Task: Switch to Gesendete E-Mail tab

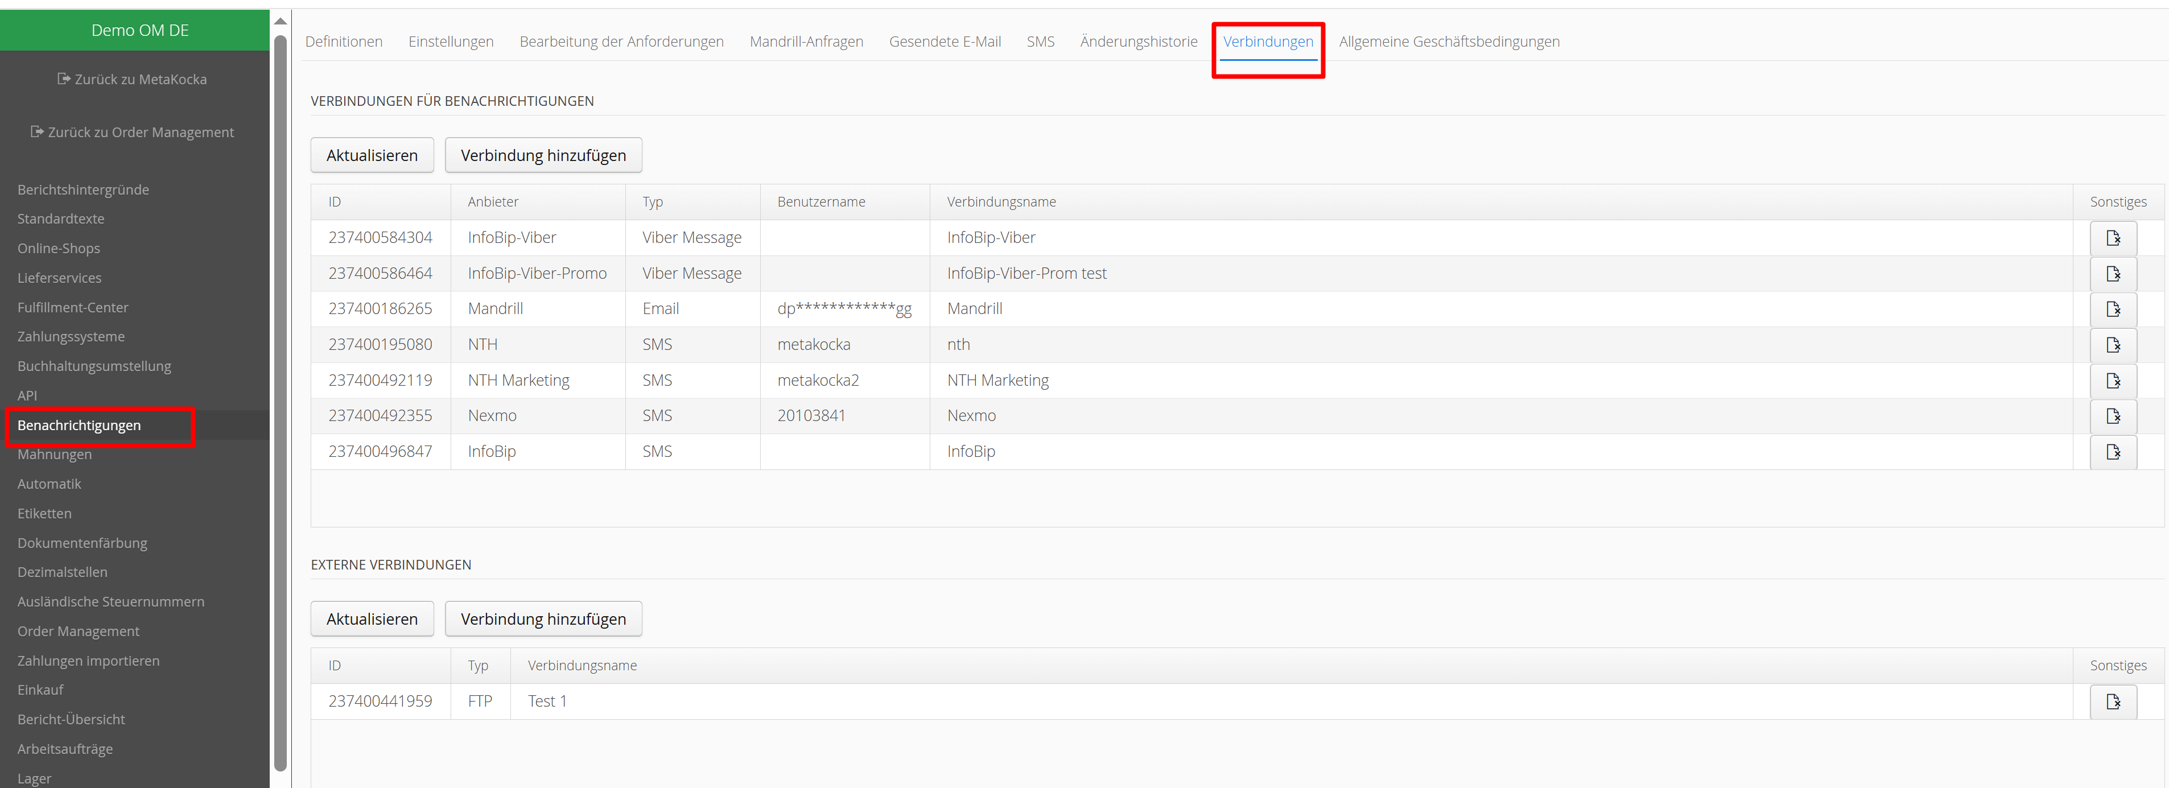Action: 944,42
